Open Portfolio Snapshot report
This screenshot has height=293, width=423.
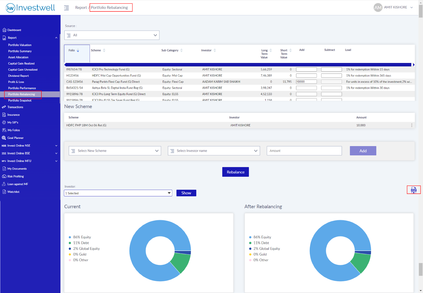tap(20, 100)
